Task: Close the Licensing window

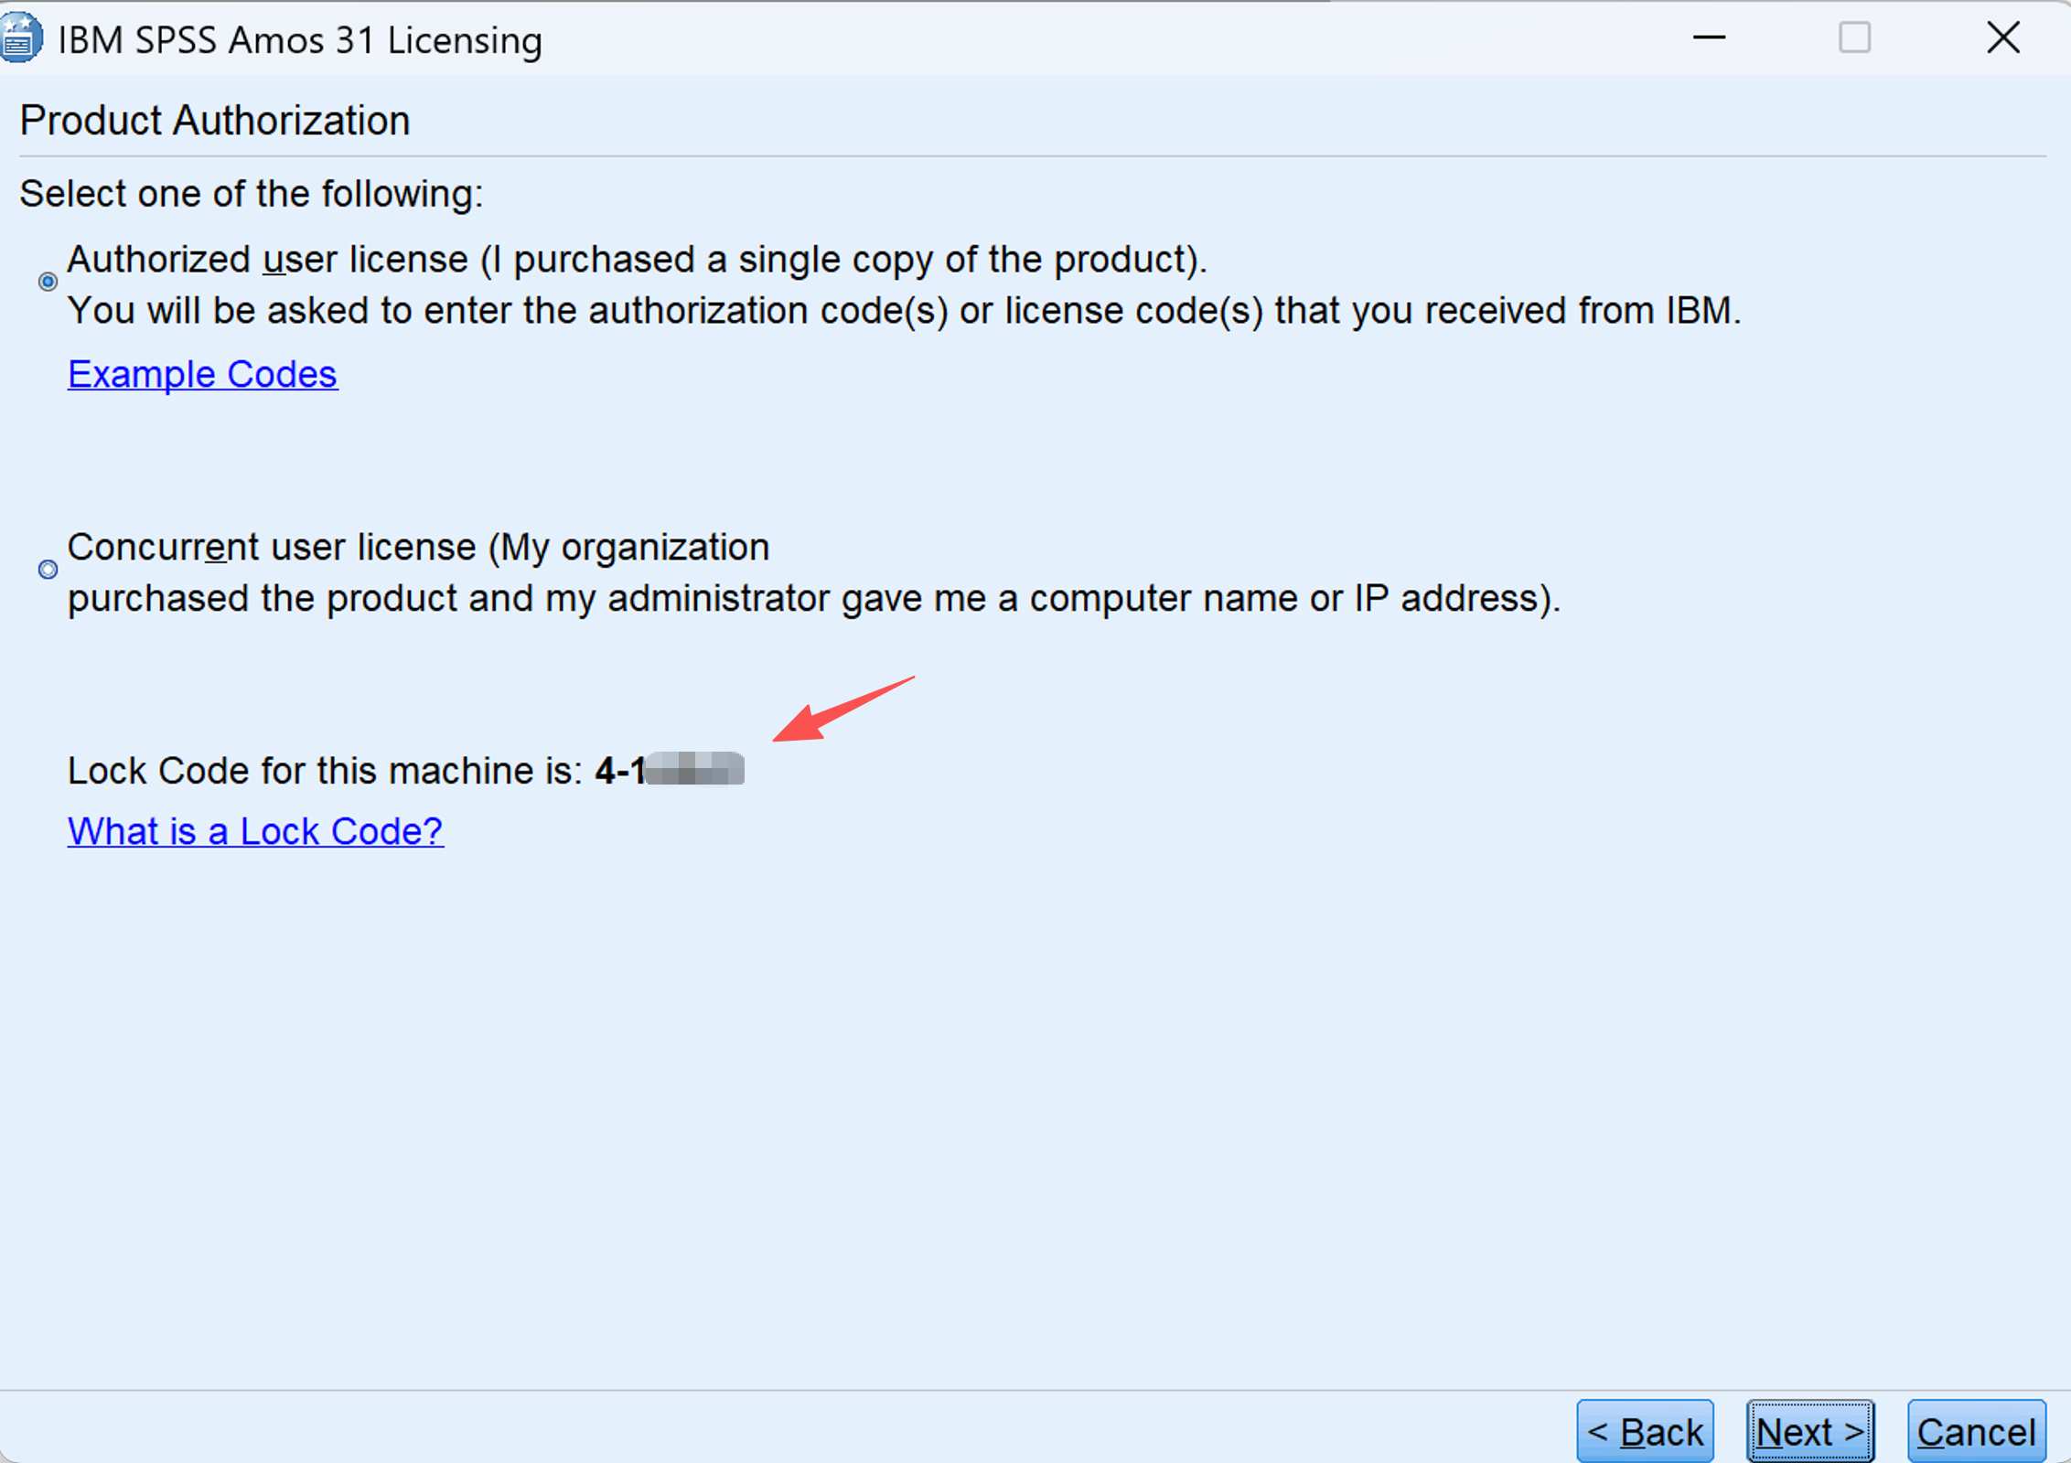Action: point(2003,37)
